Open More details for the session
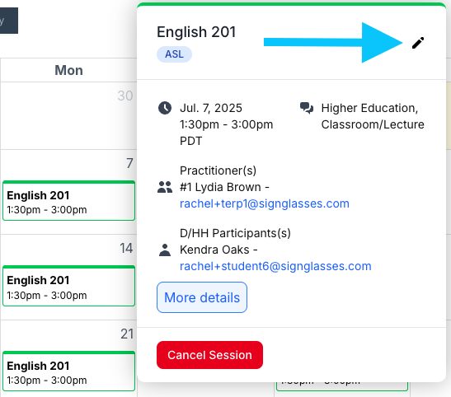451x397 pixels. 202,297
